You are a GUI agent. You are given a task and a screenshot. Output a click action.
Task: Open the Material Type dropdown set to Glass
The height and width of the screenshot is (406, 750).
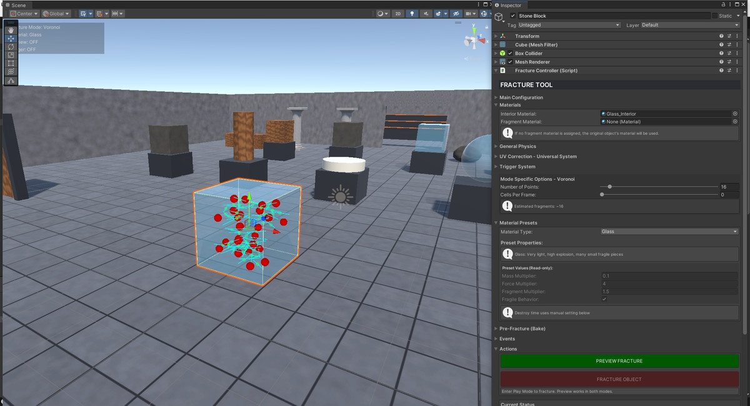pyautogui.click(x=669, y=232)
